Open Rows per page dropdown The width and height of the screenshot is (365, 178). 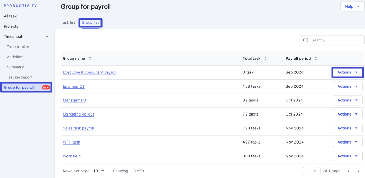pyautogui.click(x=99, y=171)
